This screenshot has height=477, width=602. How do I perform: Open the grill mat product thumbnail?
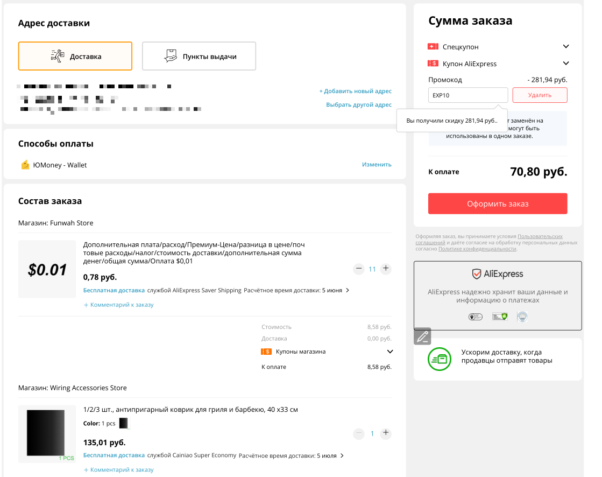click(x=47, y=434)
